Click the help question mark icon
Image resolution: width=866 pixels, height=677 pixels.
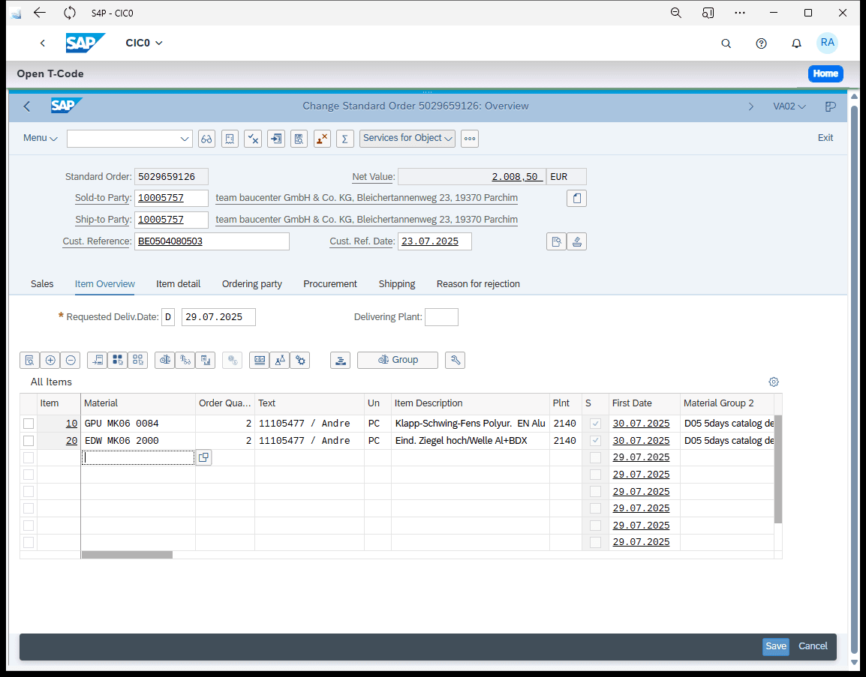click(761, 43)
